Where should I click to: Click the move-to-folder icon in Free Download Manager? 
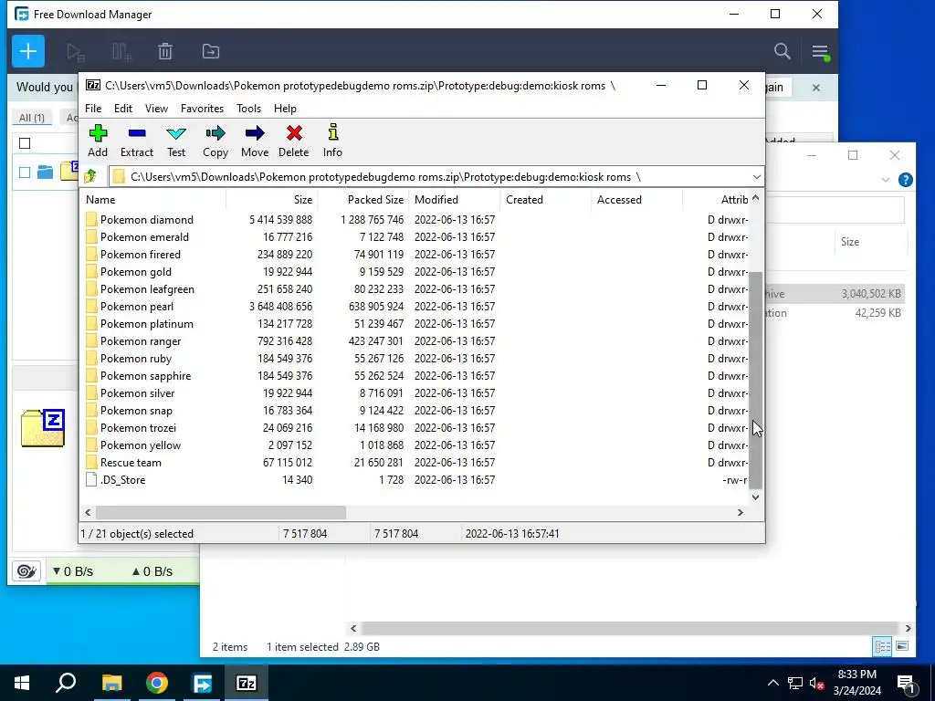pos(211,52)
